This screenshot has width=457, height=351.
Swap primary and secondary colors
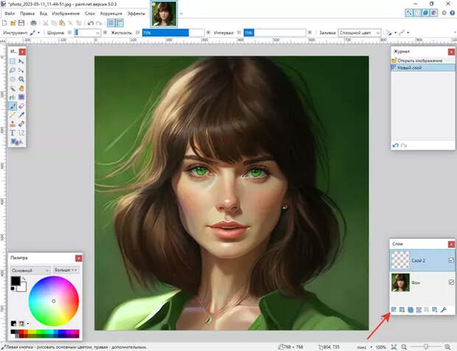[24, 279]
